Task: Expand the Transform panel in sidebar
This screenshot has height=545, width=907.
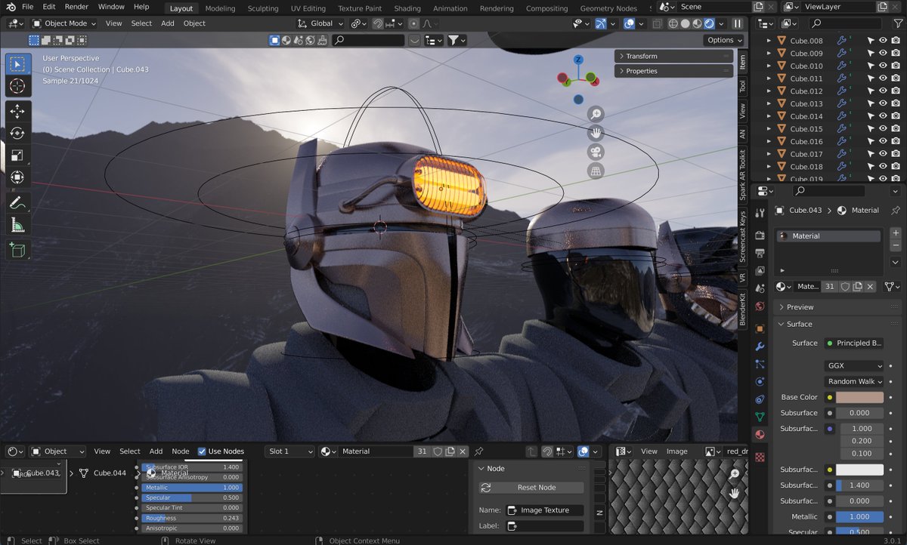Action: pyautogui.click(x=673, y=56)
